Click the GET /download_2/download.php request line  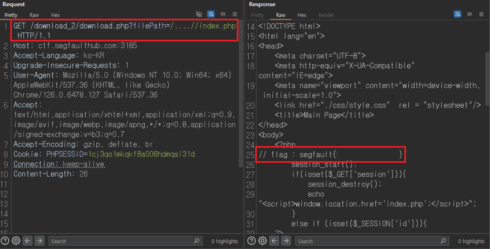click(x=125, y=31)
